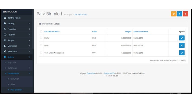Click the Kontrol Paneli dashboard icon
This screenshot has width=192, height=103.
(x=5, y=18)
